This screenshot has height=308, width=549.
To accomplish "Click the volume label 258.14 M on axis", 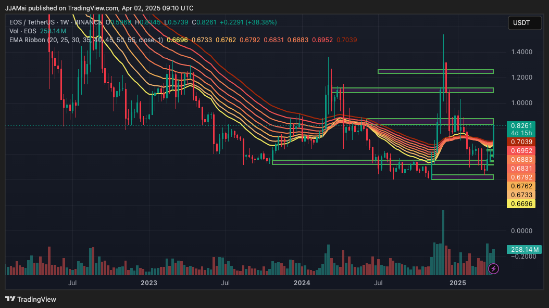I will point(524,250).
